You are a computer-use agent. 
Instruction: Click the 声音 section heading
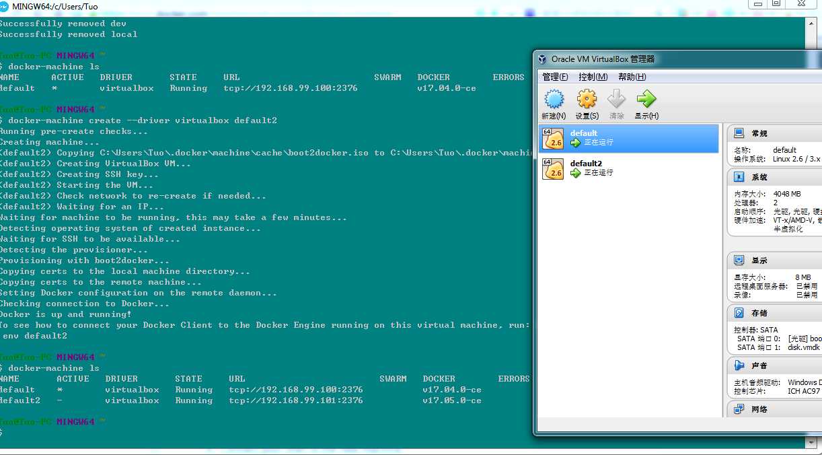click(x=759, y=365)
